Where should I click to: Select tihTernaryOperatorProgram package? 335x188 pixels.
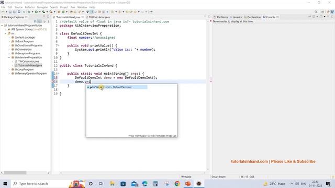[x=30, y=74]
